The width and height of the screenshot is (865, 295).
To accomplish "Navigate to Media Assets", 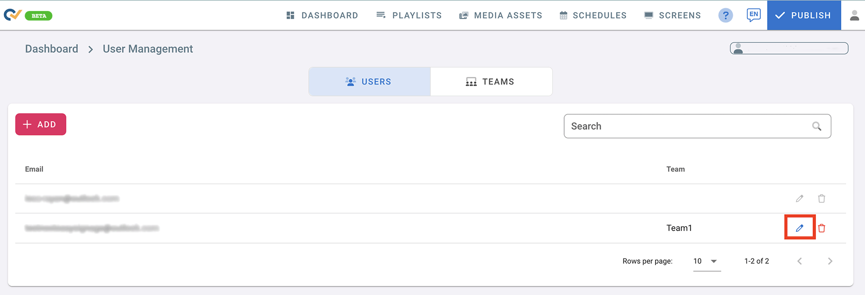I will (x=501, y=15).
